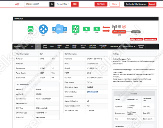
Task: Switch to the ONT tab
Action: (x=26, y=46)
